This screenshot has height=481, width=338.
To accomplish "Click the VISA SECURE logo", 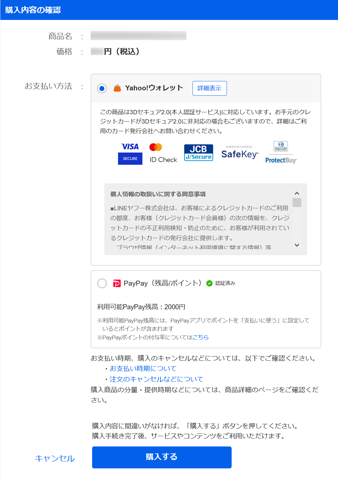I will pos(130,154).
